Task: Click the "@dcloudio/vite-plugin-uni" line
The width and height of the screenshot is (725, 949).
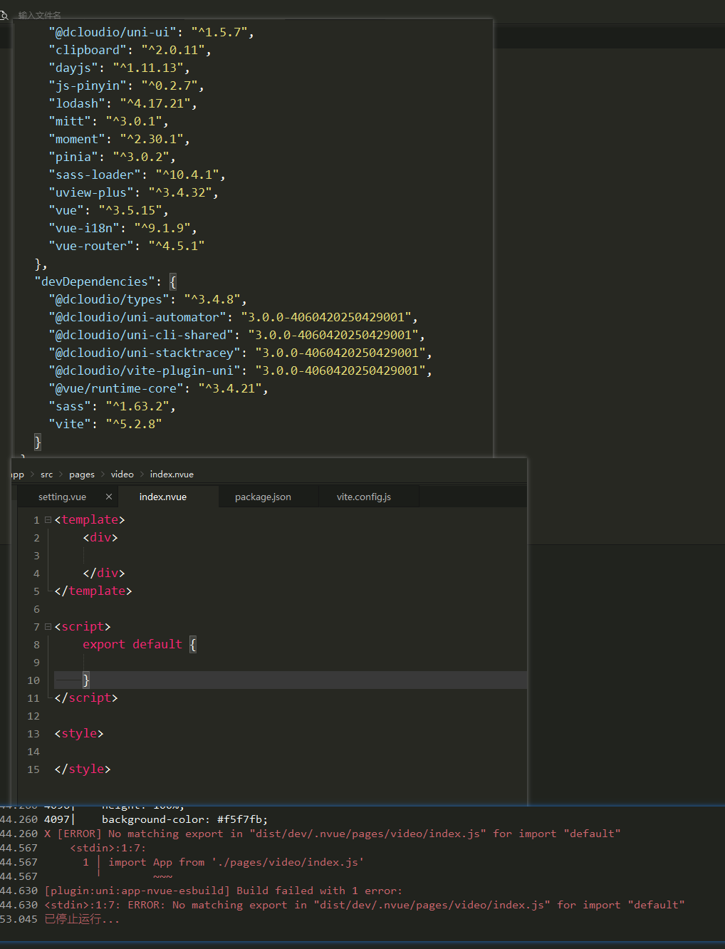Action: pos(240,370)
